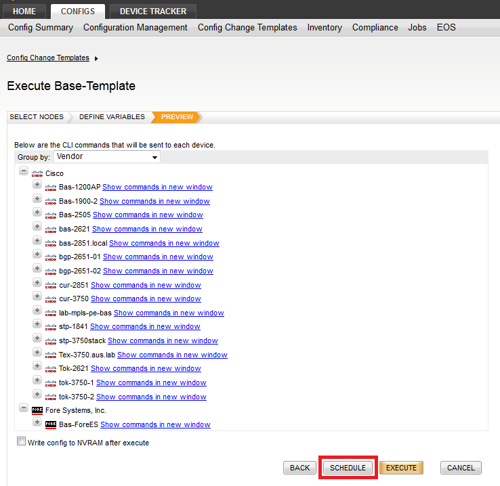The width and height of the screenshot is (500, 486).
Task: Click the BACK button
Action: coord(299,468)
